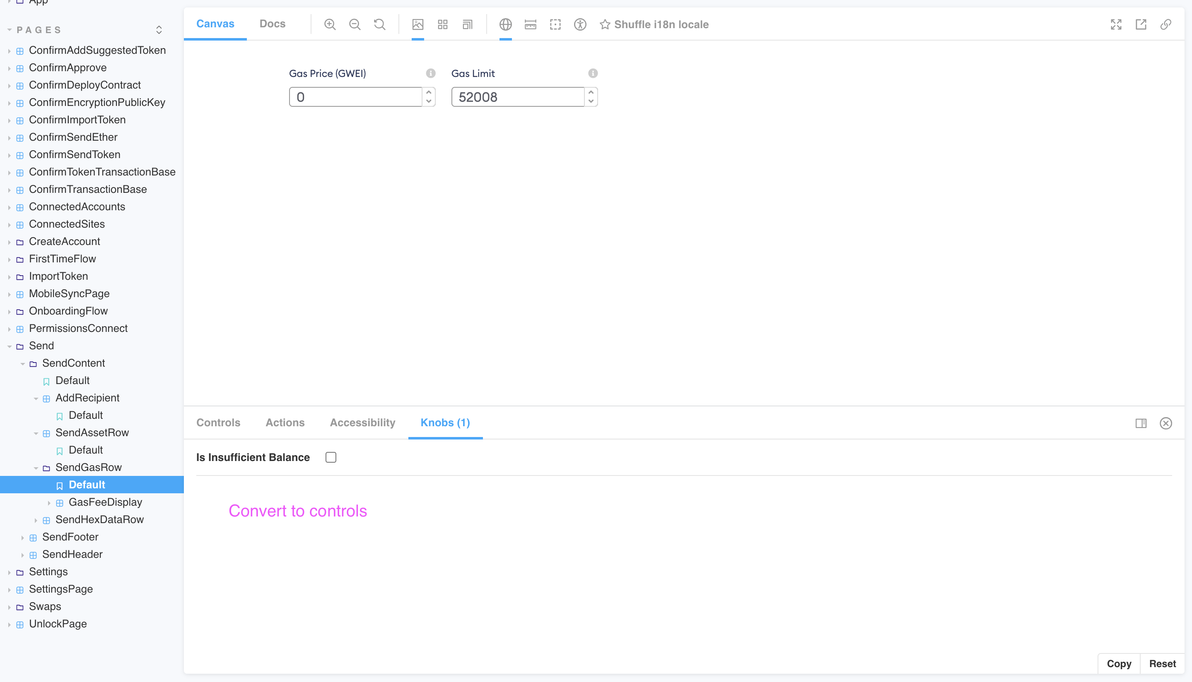Toggle the outlines icon
Viewport: 1192px width, 682px height.
[555, 24]
